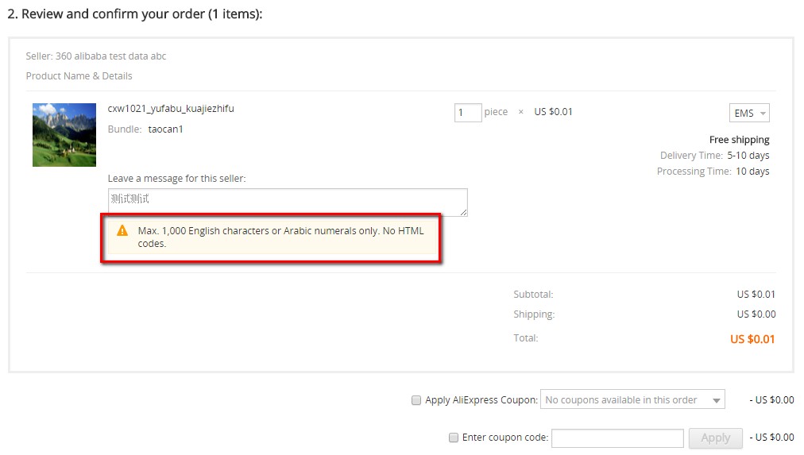
Task: Click the message box resize handle
Action: (464, 213)
